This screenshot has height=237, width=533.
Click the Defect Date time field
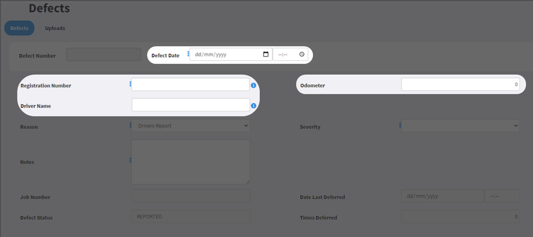pos(290,54)
